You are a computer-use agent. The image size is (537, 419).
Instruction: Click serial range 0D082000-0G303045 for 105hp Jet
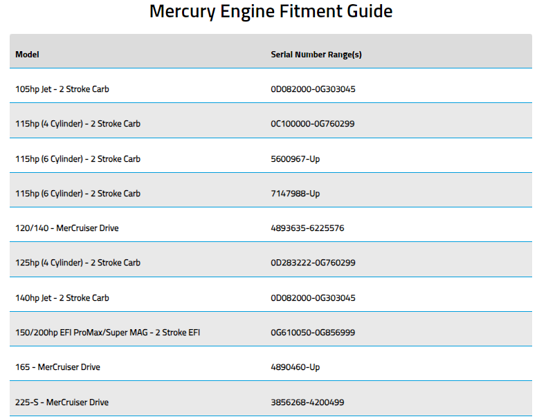coord(313,89)
